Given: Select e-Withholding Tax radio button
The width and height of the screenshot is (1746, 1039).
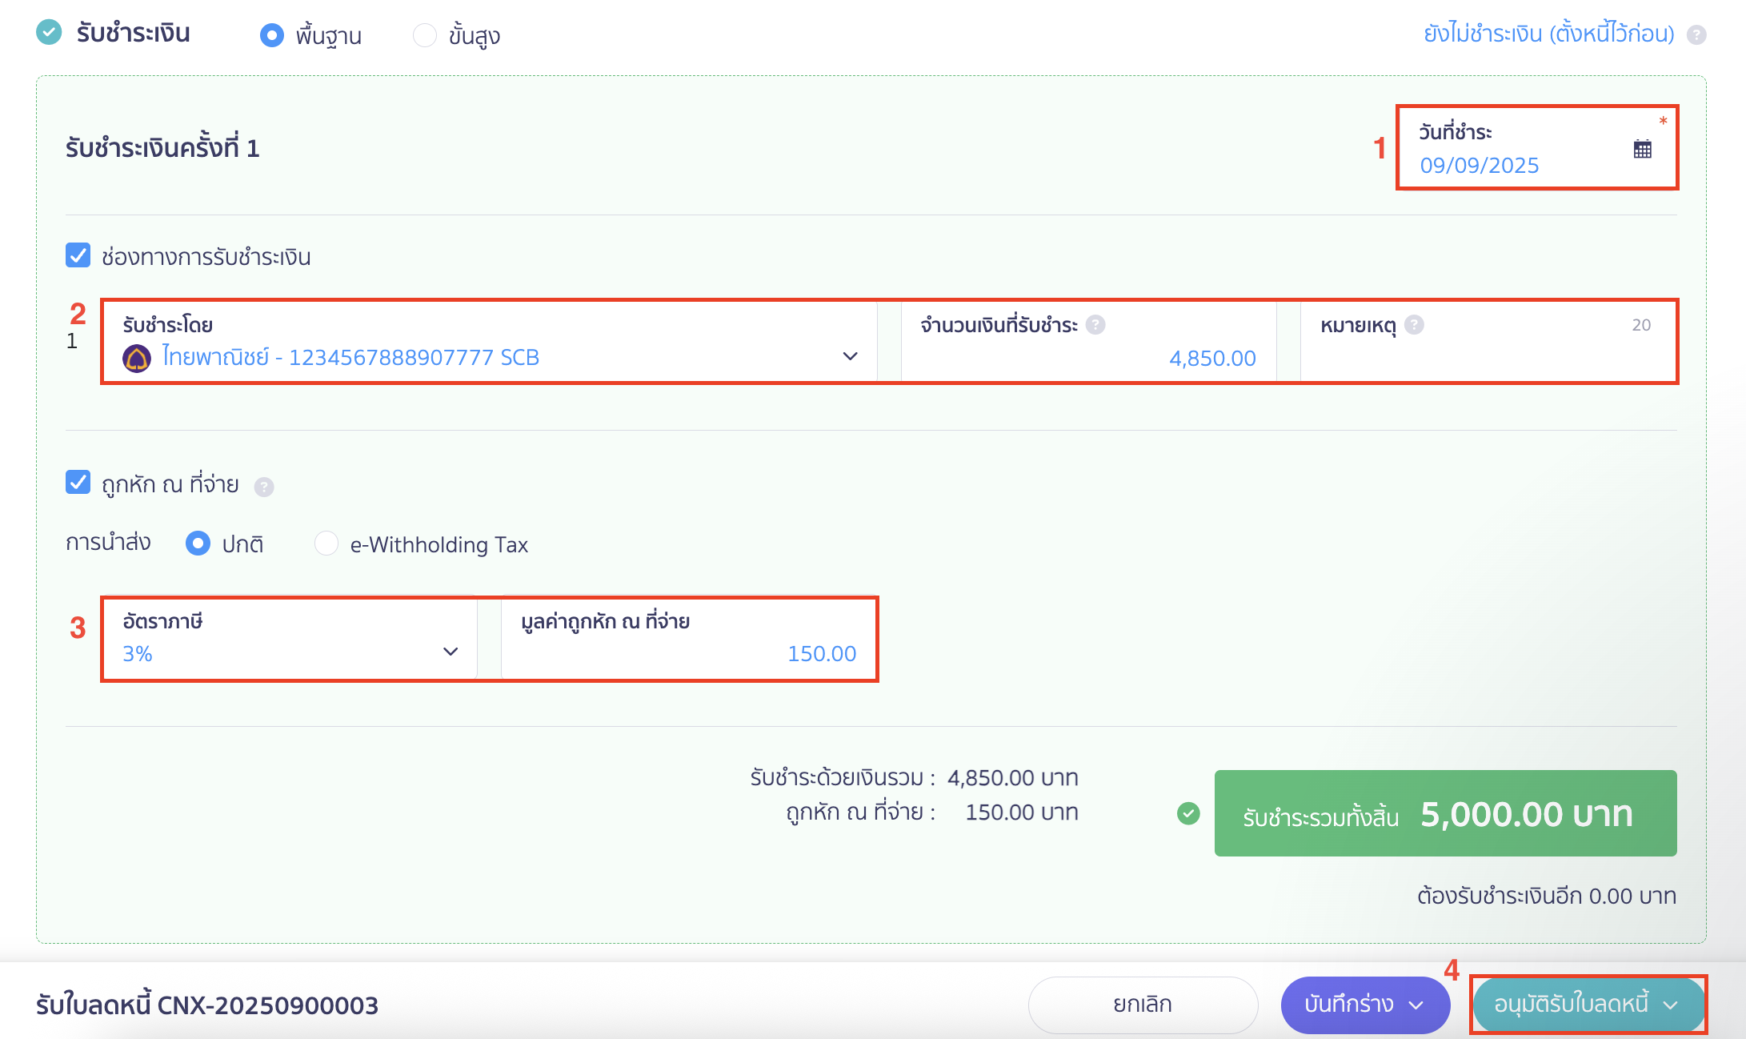Looking at the screenshot, I should point(326,544).
